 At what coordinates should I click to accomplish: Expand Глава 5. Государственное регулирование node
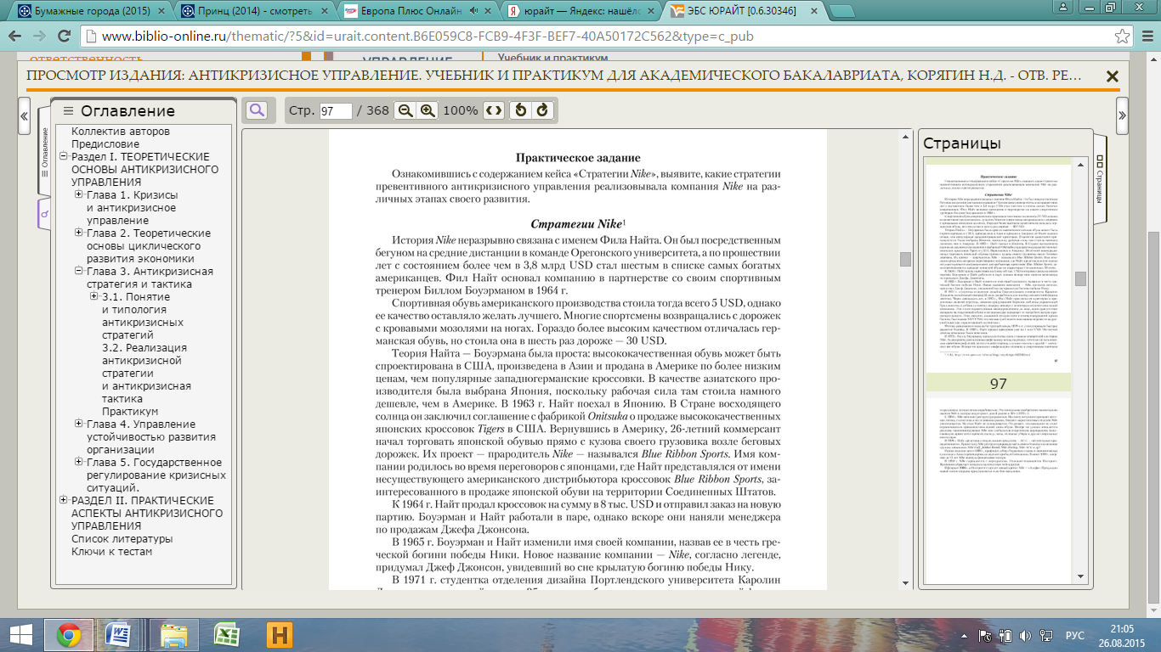pos(79,463)
